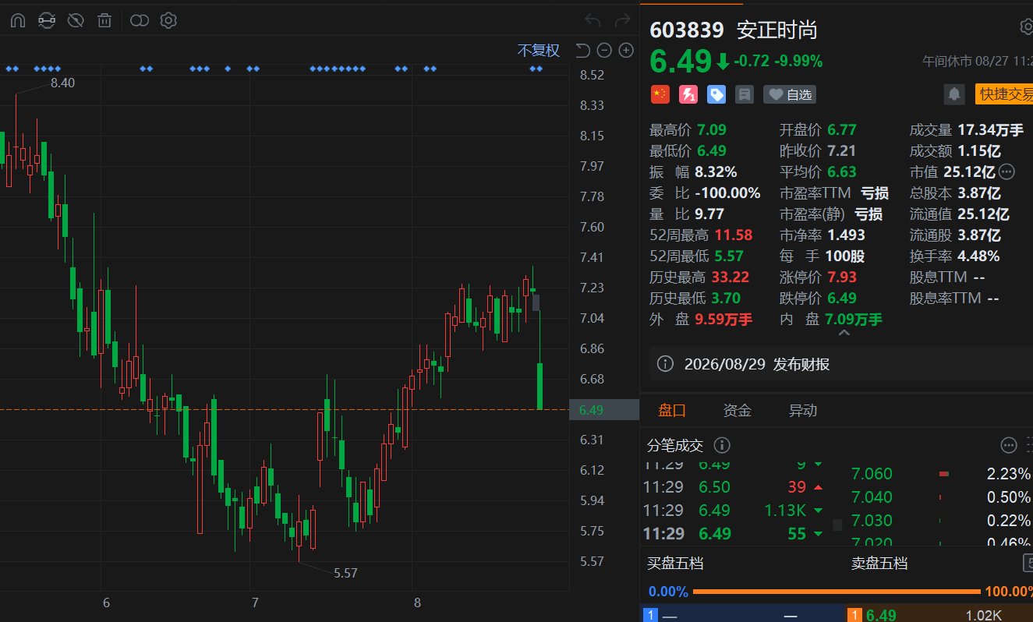
Task: Open the grey notes icon
Action: coord(745,95)
